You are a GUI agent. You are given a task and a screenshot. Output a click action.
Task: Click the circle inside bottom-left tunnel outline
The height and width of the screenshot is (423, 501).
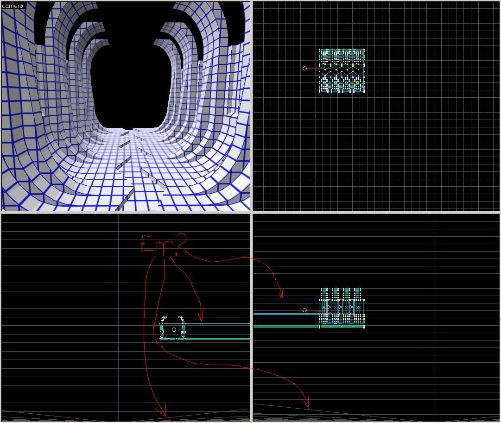(x=174, y=329)
